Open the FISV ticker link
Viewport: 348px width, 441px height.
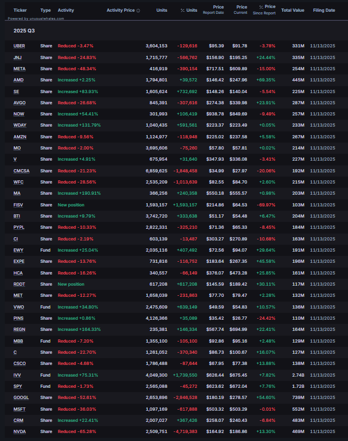click(x=18, y=205)
